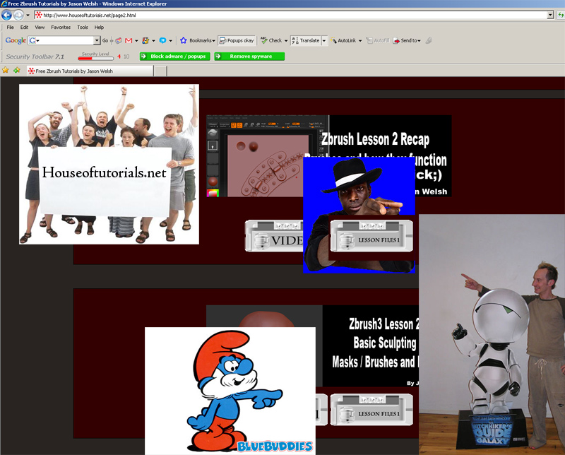Open the Favorites menu
The height and width of the screenshot is (455, 565).
[x=61, y=28]
